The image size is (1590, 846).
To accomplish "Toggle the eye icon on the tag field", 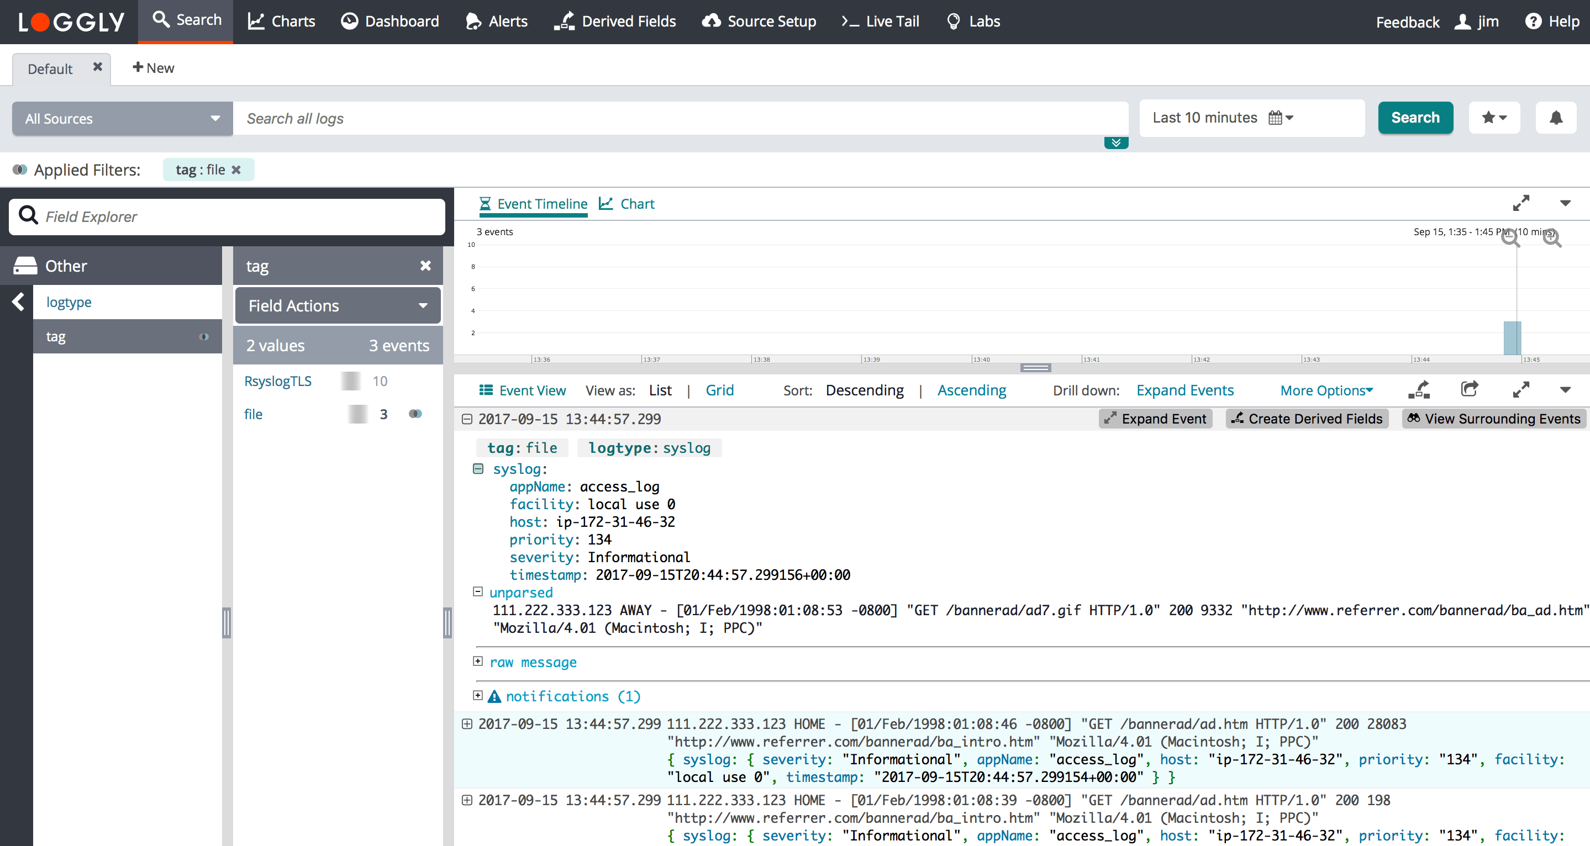I will click(x=204, y=336).
